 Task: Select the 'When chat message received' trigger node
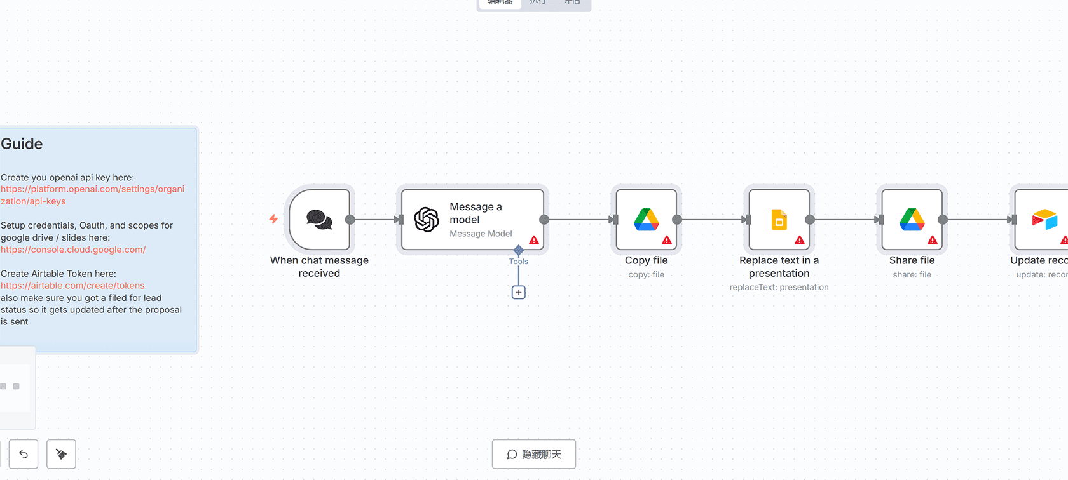pyautogui.click(x=319, y=220)
